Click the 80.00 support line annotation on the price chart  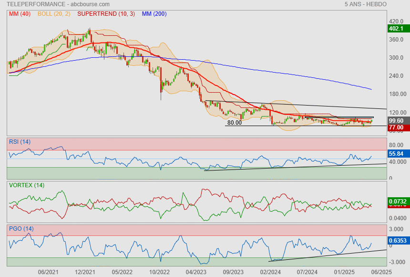235,123
